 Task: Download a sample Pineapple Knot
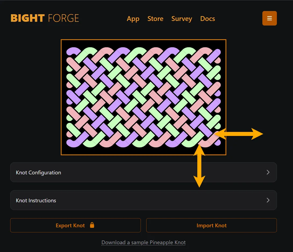144,242
